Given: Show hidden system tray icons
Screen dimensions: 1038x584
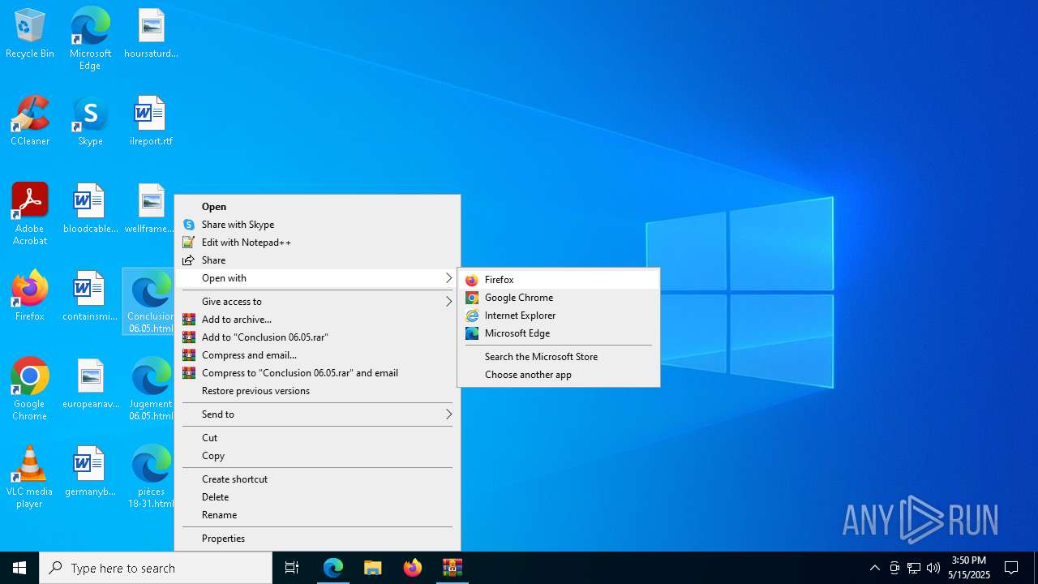Looking at the screenshot, I should pos(874,568).
